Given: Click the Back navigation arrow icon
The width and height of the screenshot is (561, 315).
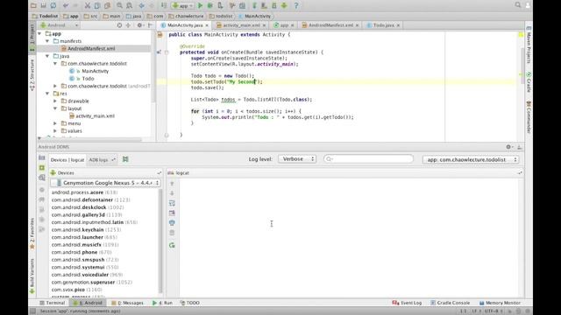Looking at the screenshot, I should pos(142,6).
